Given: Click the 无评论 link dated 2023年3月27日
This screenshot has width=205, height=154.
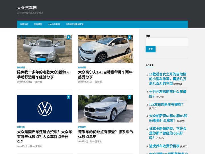Looking at the screenshot, I should point(38,146).
